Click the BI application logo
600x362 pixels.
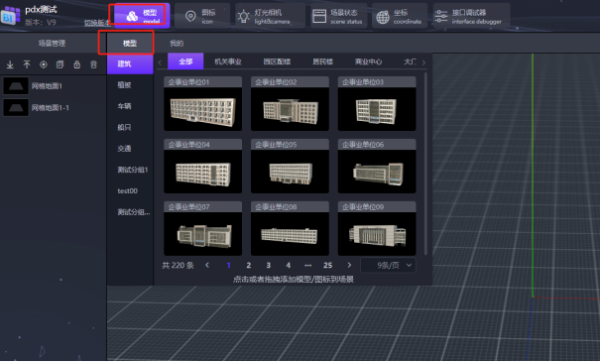pyautogui.click(x=10, y=15)
